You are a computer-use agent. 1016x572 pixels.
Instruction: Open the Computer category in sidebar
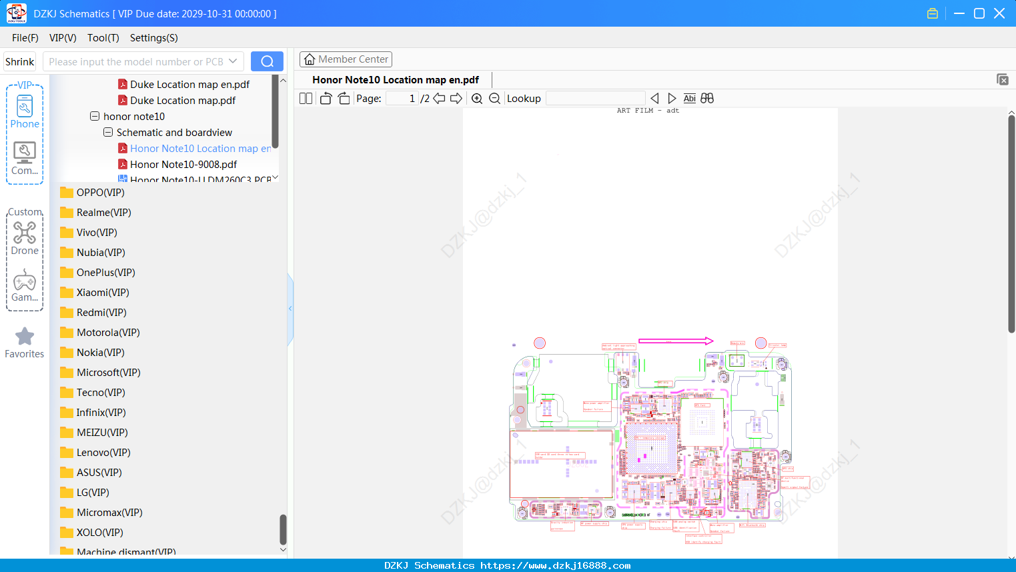(25, 159)
